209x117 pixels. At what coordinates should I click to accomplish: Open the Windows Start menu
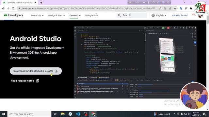coord(4,114)
